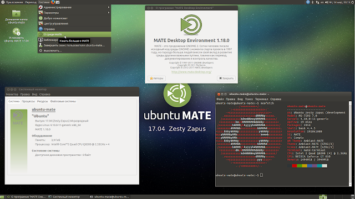Click the Bluetooth tray icon
355x199 pixels.
(313, 2)
